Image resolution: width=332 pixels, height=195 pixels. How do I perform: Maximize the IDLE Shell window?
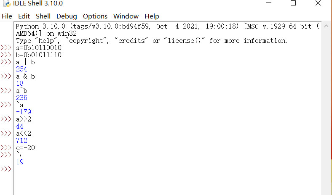point(293,3)
